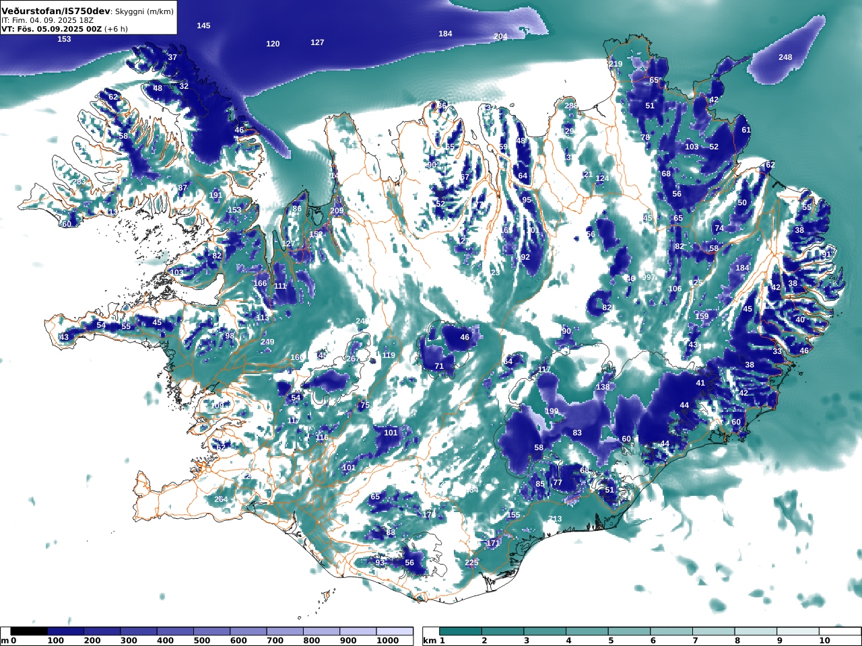Screen dimensions: 862x646
Task: Pick the 600–700 m lavender legend swatch
Action: click(248, 631)
